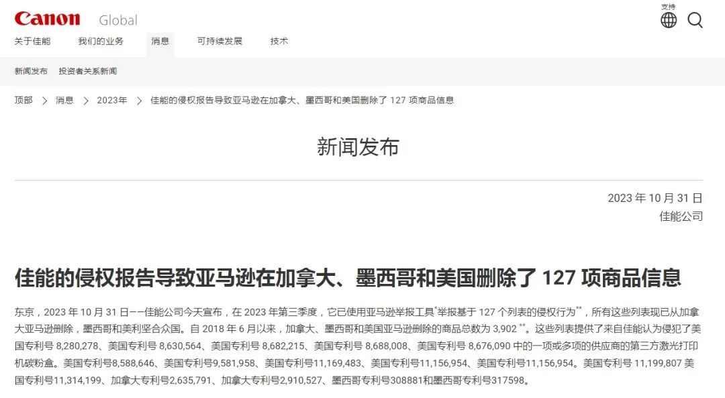Open the 我们的业务 menu
725x398 pixels.
101,41
